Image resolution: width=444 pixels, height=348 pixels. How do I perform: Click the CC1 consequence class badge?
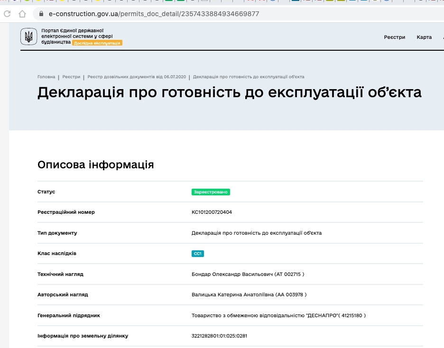point(198,254)
